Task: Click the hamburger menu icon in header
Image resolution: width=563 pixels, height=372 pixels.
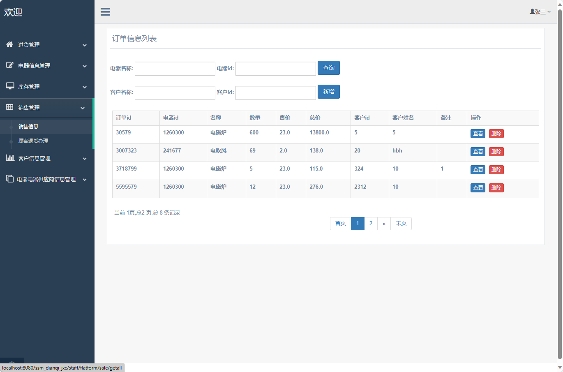Action: tap(105, 12)
